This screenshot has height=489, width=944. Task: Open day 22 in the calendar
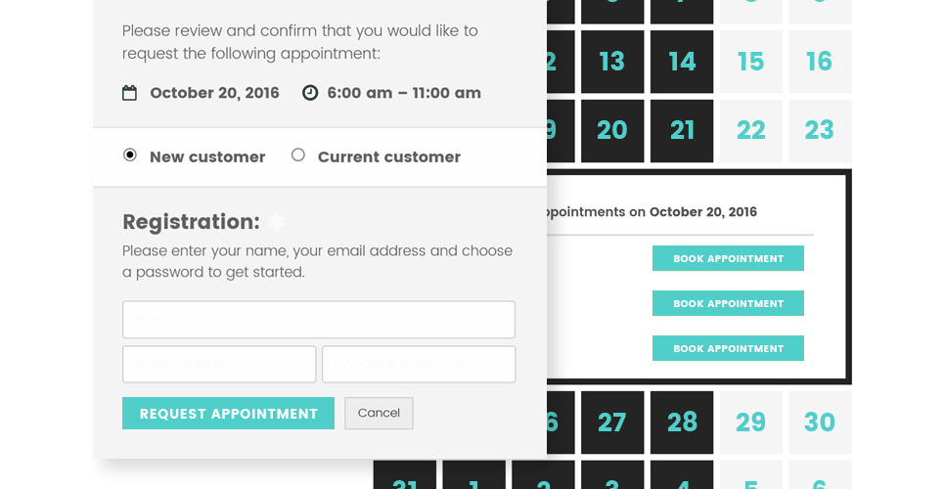coord(750,130)
